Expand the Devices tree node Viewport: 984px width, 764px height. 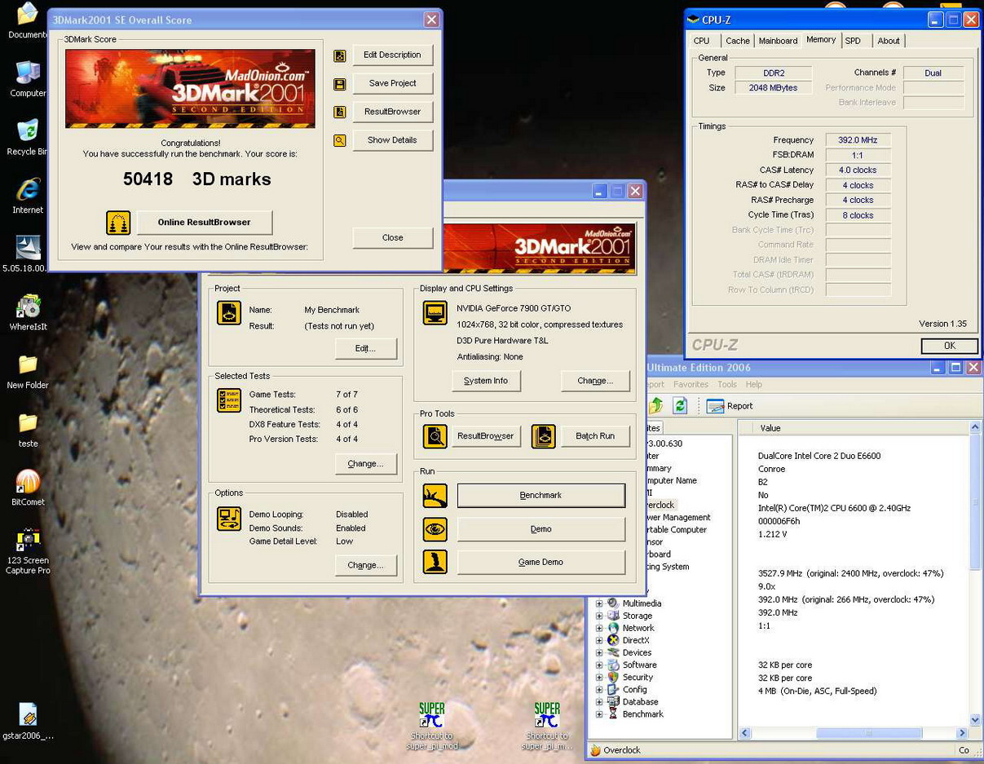pos(599,653)
